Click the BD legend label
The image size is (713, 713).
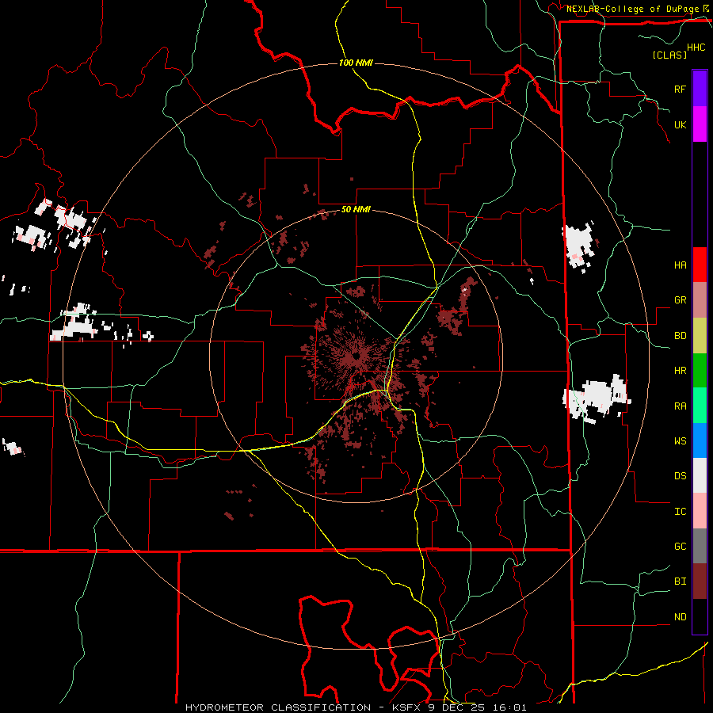point(680,336)
